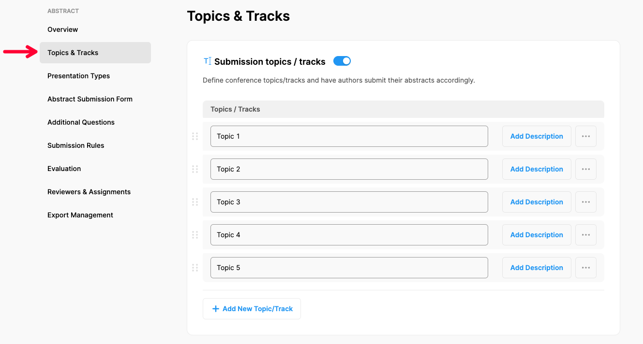The width and height of the screenshot is (643, 344).
Task: Open the three-dot menu for Topic 3
Action: [x=585, y=202]
